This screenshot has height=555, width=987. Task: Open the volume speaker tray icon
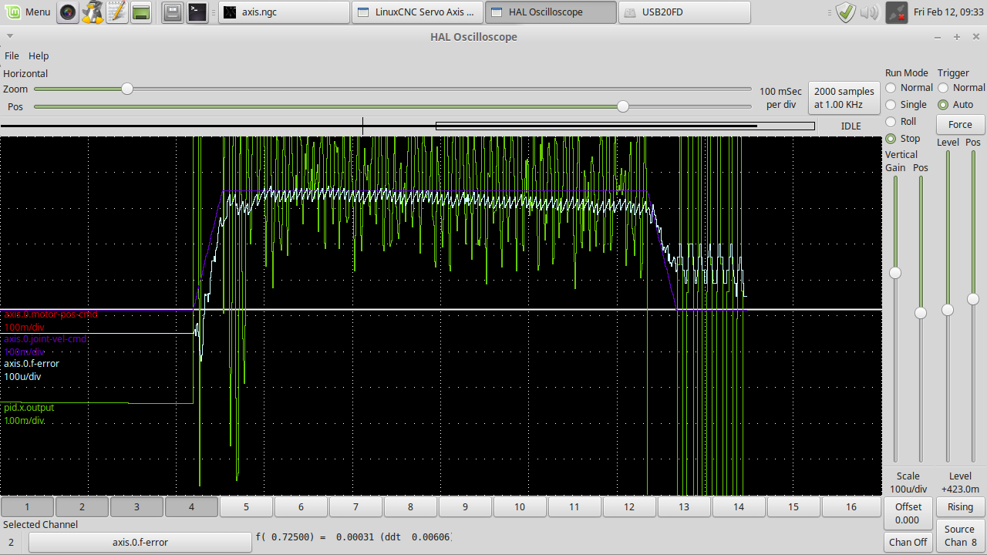point(869,12)
